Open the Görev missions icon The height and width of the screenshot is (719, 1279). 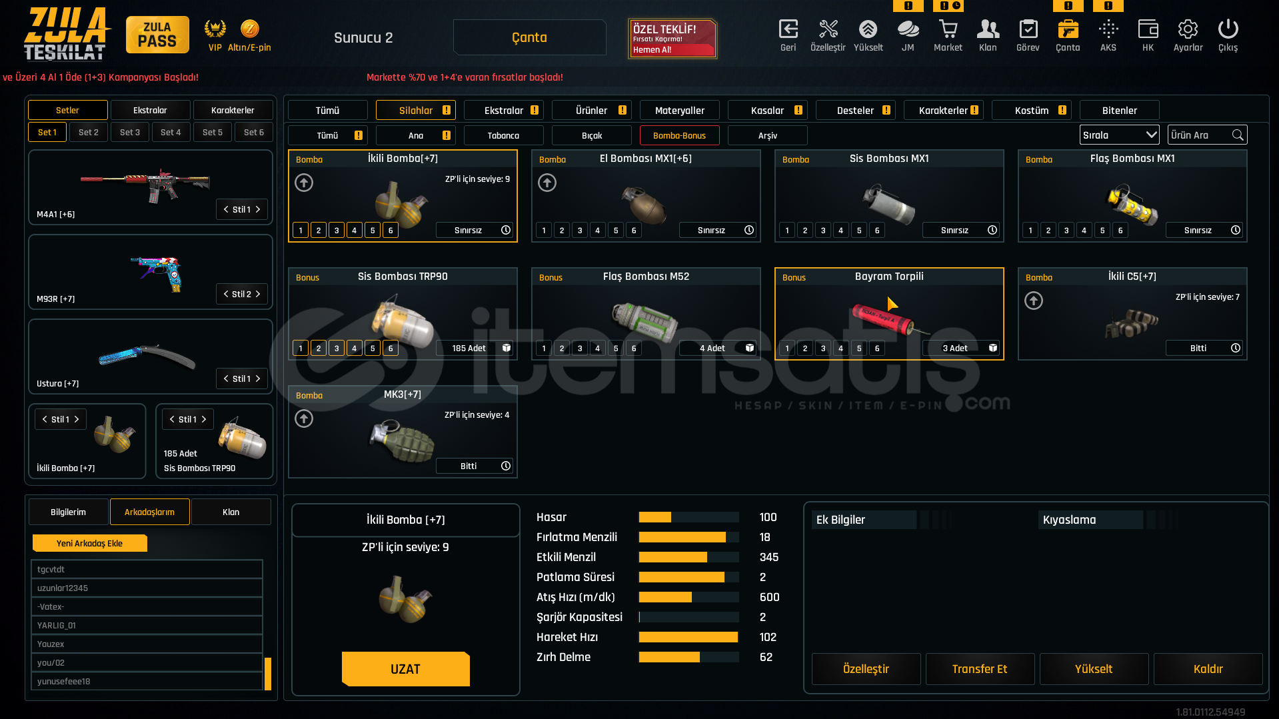tap(1028, 29)
